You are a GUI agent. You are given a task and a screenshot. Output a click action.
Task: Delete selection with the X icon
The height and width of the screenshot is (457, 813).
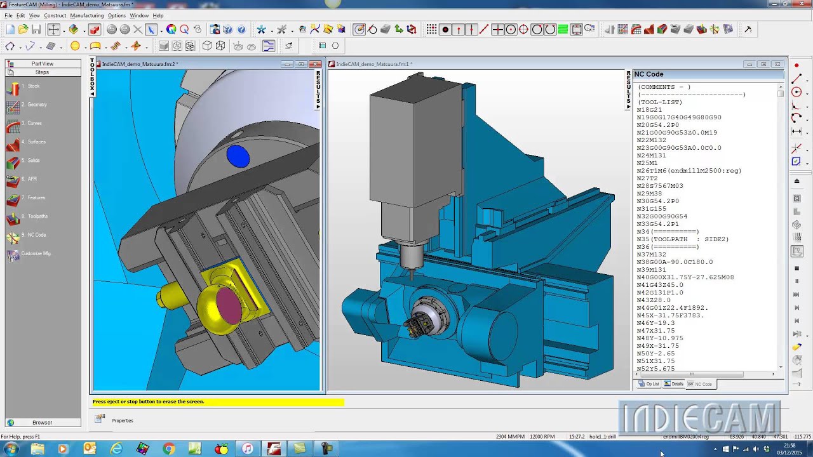pyautogui.click(x=137, y=29)
